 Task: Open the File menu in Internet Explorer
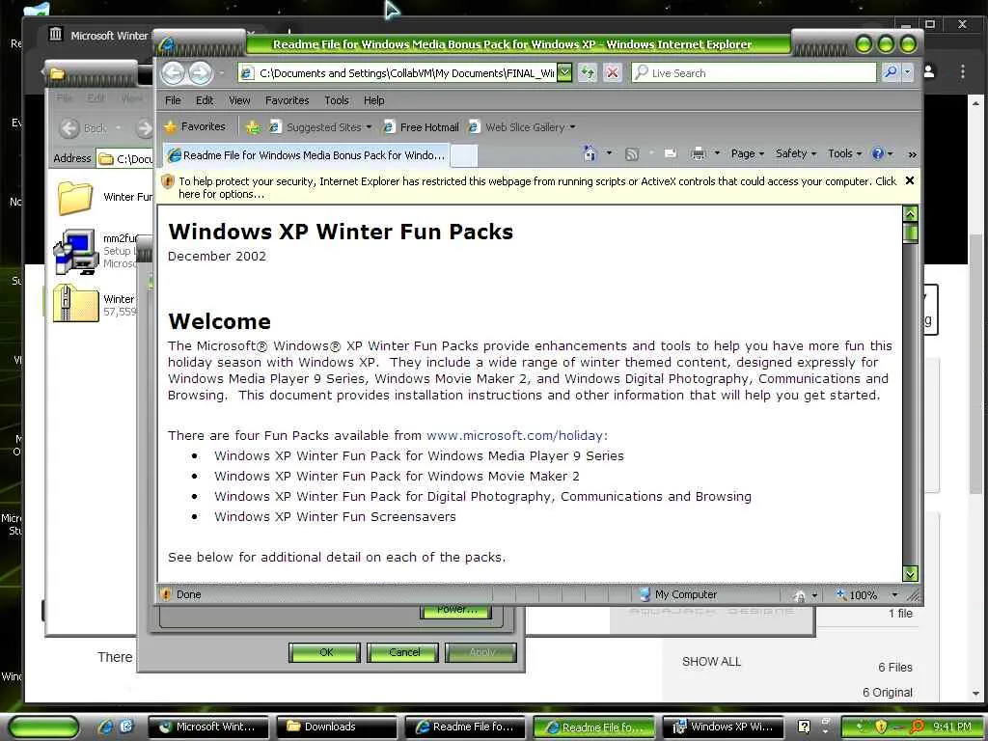173,100
